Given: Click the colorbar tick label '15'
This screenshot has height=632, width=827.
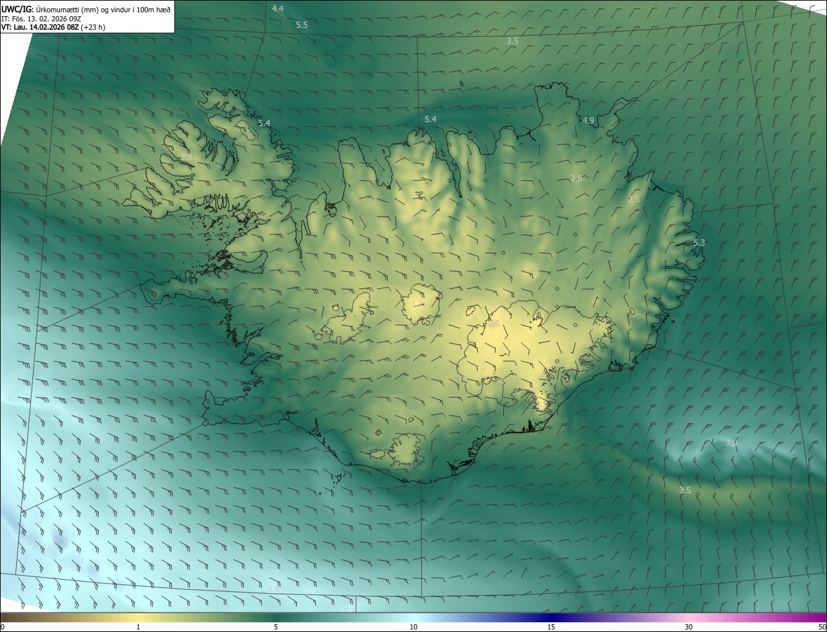Looking at the screenshot, I should click(x=551, y=627).
